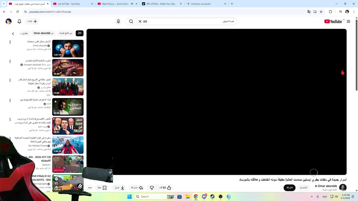Image resolution: width=358 pixels, height=201 pixels.
Task: Click the voice search microphone icon
Action: [x=118, y=21]
